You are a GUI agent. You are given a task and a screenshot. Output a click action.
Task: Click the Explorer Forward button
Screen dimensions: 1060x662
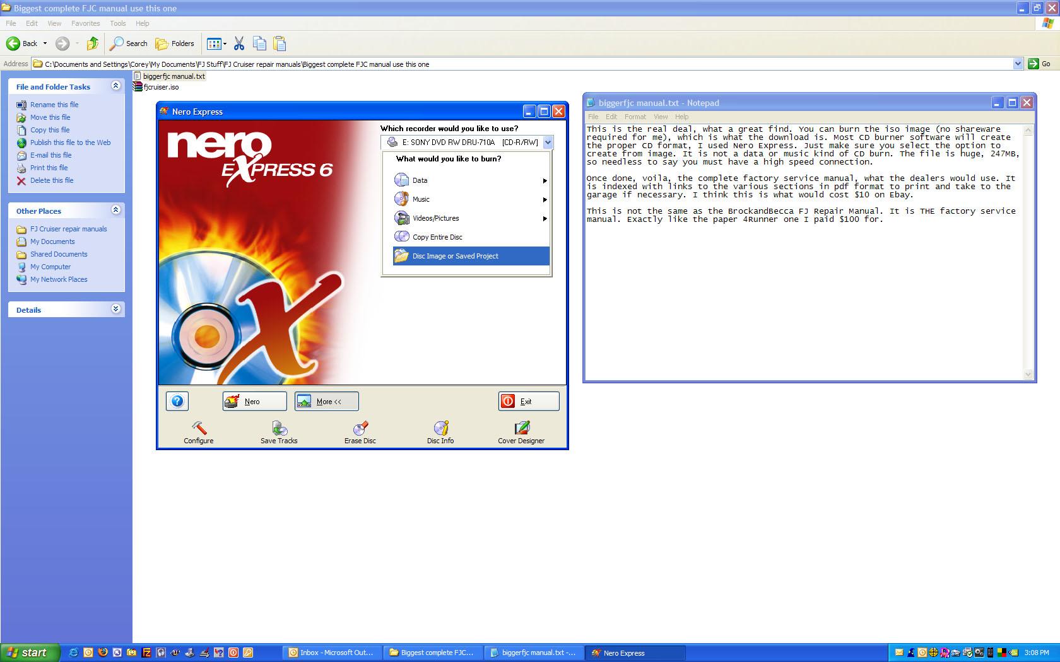coord(62,44)
